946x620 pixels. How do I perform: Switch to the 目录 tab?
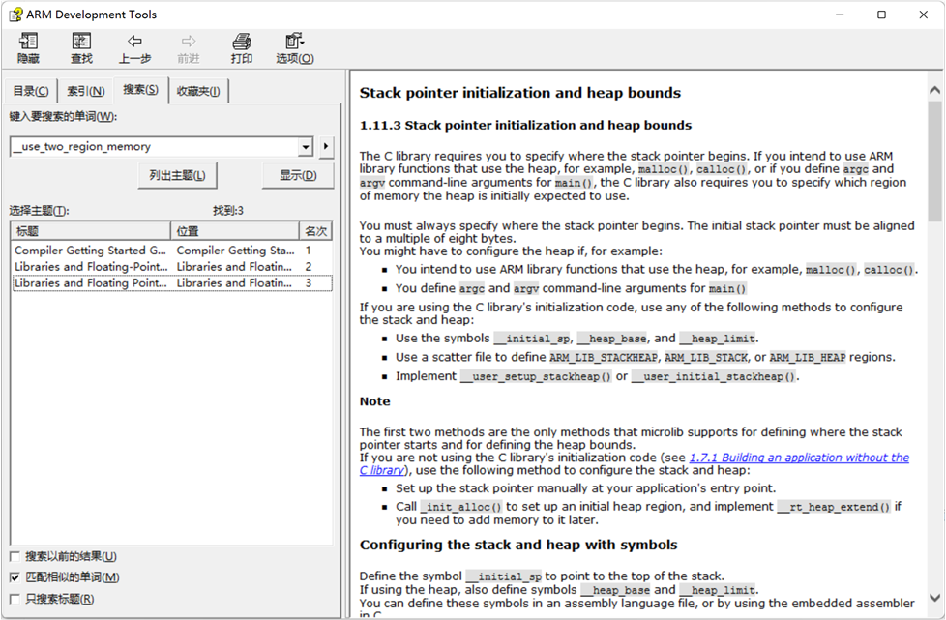click(30, 91)
